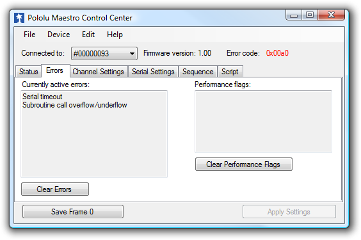This screenshot has width=361, height=240.
Task: Click the Save Frame 0 button
Action: click(73, 211)
